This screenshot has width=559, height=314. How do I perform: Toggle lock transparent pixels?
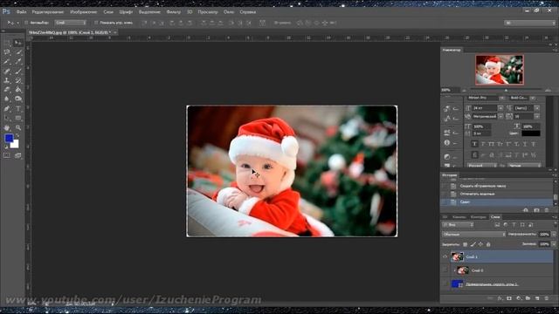click(x=466, y=244)
